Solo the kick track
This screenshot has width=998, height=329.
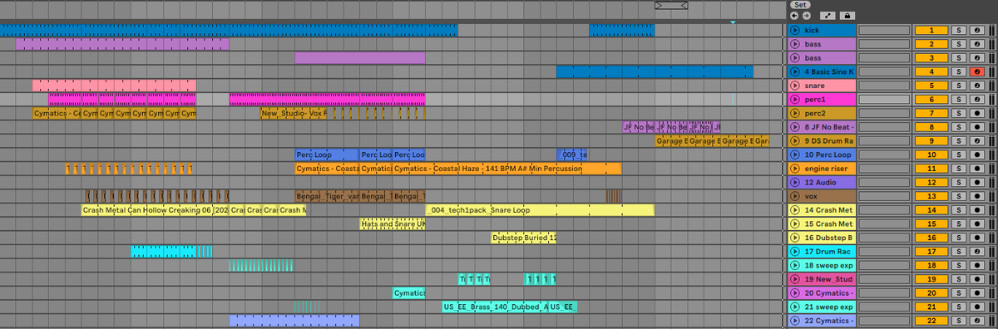pyautogui.click(x=958, y=30)
